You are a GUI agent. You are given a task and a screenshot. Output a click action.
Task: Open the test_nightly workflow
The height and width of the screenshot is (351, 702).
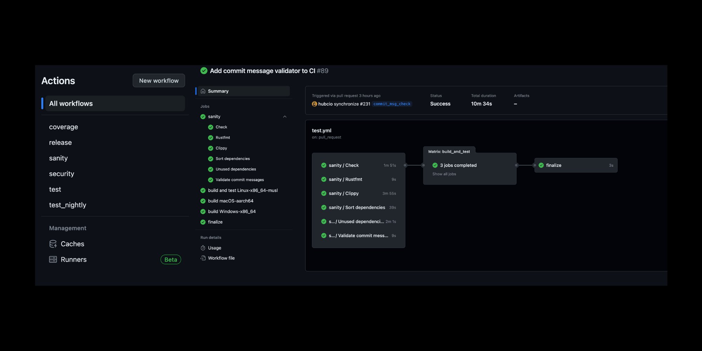click(x=68, y=205)
